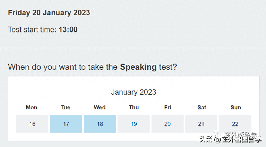
Task: Click date 20 in the calendar
Action: [x=168, y=124]
